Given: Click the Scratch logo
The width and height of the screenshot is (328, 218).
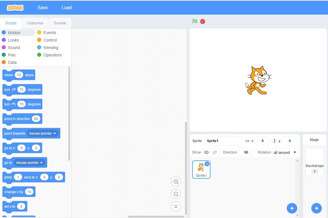Looking at the screenshot, I should click(x=15, y=8).
